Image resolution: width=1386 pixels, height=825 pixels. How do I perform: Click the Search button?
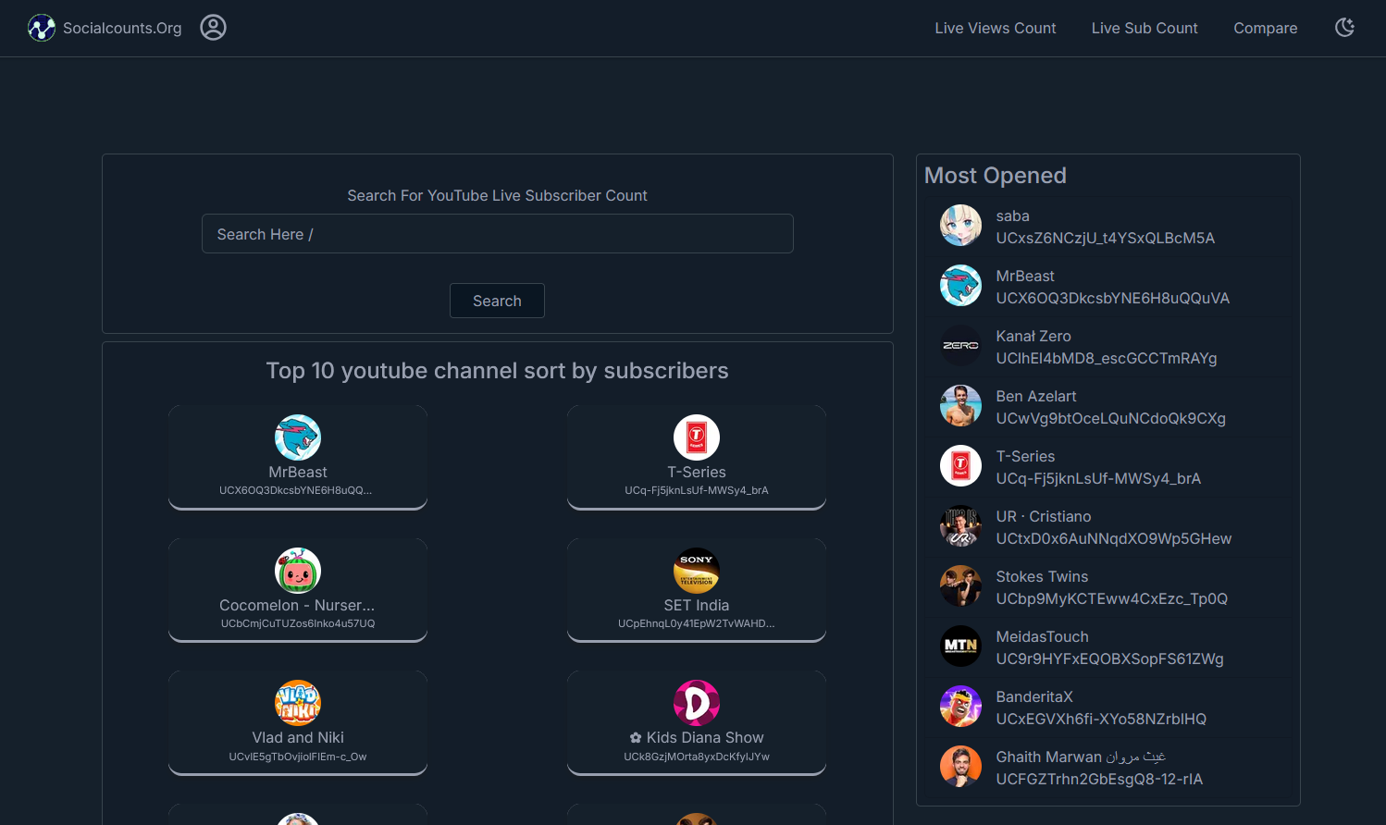498,301
